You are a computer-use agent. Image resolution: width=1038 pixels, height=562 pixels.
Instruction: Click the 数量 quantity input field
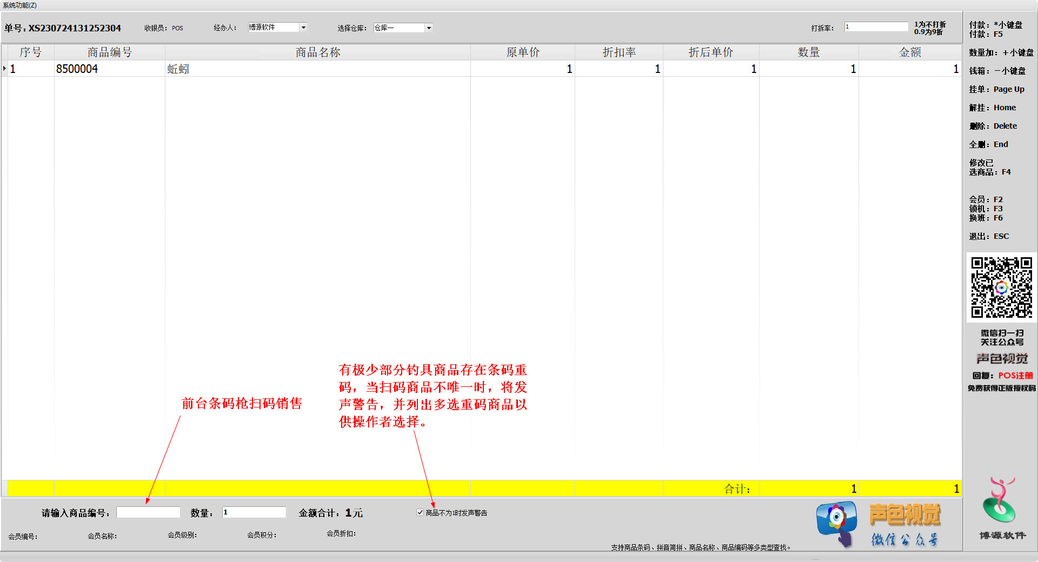[x=254, y=512]
